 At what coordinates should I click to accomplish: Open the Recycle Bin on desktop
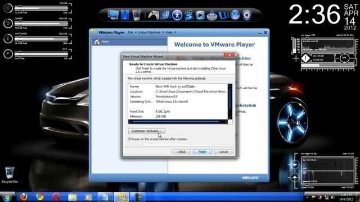tap(10, 175)
